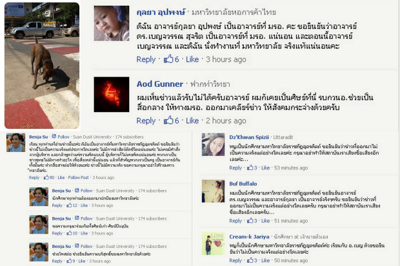Click thumbs-up icon on กุลยา อุปพงษ์ comment
This screenshot has height=266, width=400.
point(168,59)
